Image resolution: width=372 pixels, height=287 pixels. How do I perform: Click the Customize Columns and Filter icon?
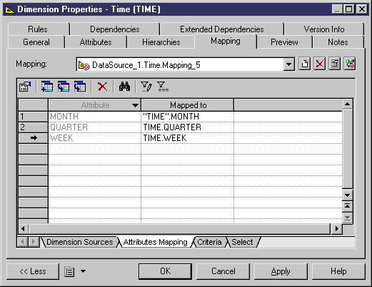(x=146, y=87)
